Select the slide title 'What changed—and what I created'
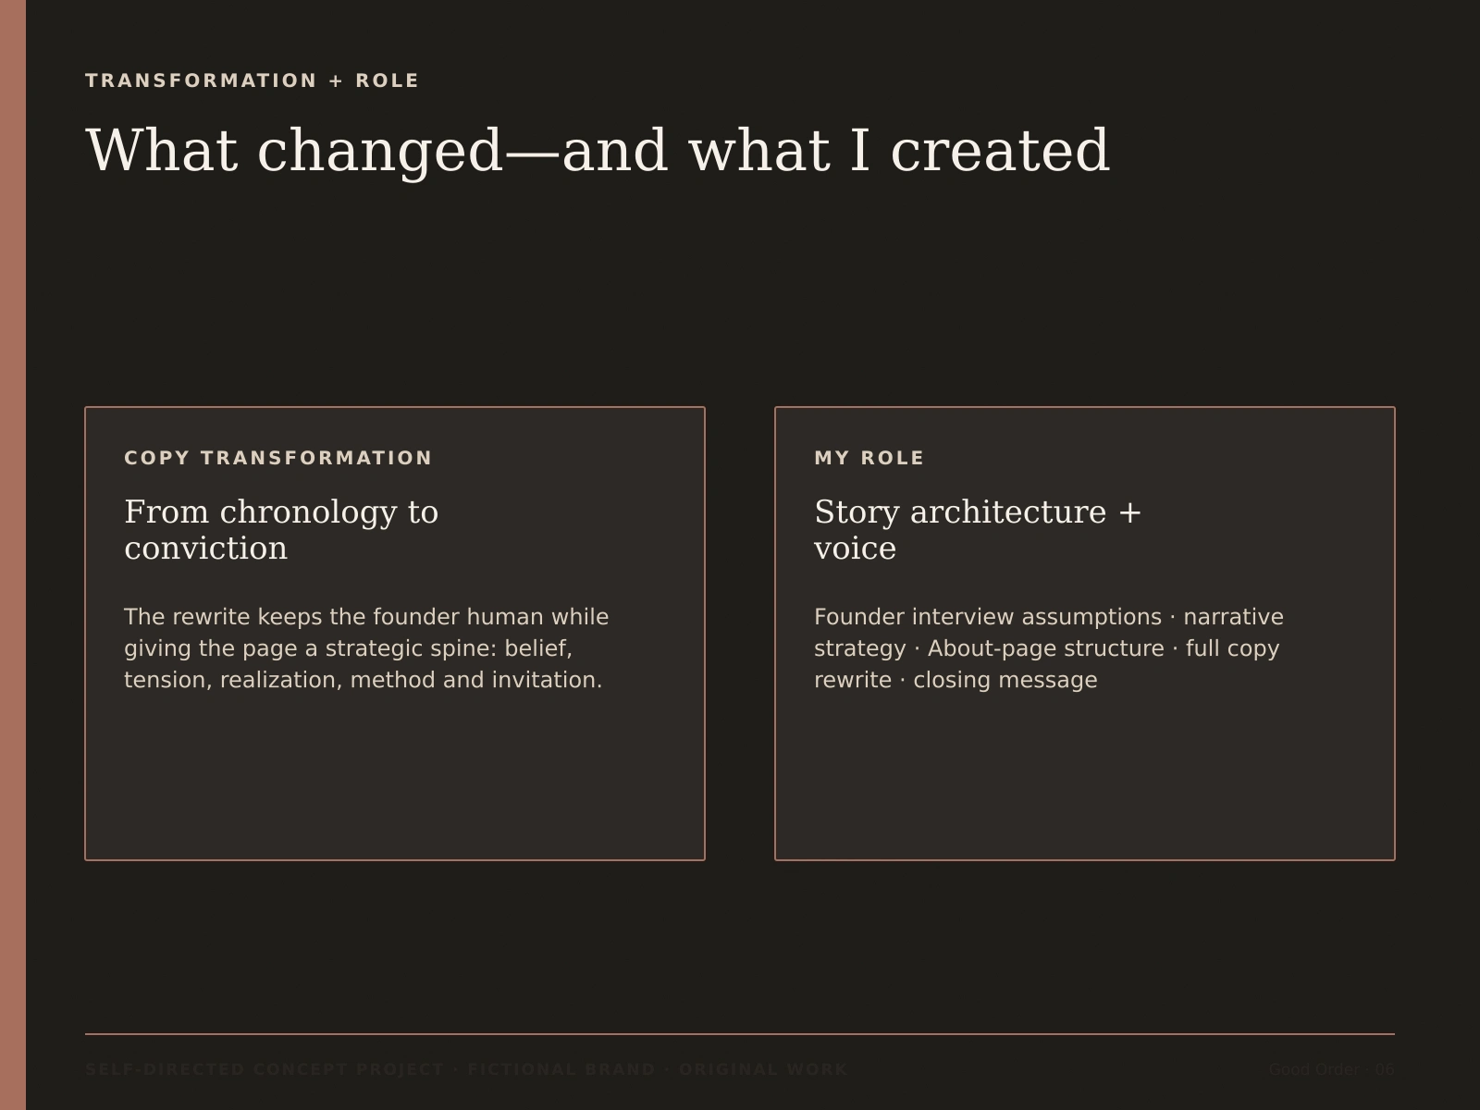 (598, 151)
